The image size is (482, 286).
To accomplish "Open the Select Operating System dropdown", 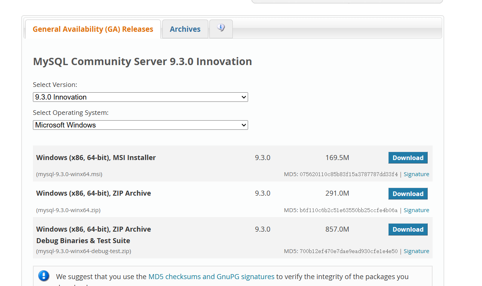I will click(141, 125).
